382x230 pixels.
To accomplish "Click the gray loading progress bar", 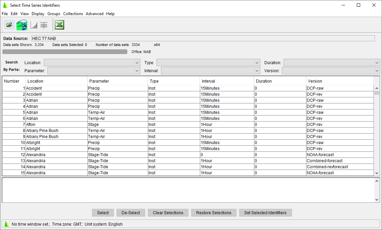I will click(65, 52).
